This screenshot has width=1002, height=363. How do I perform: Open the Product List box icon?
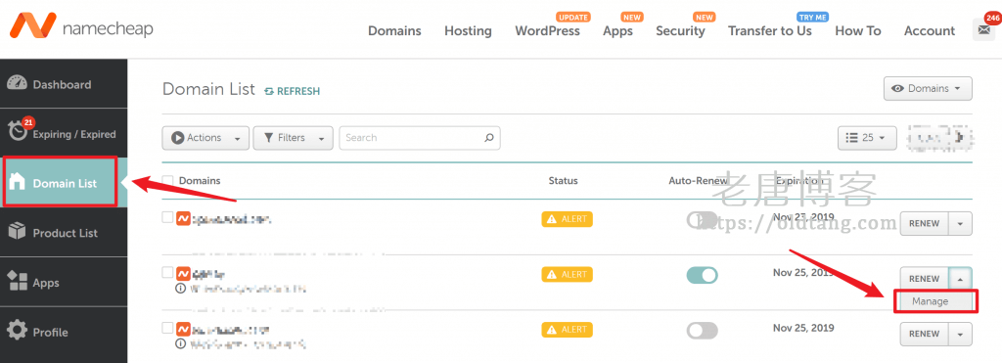coord(18,232)
